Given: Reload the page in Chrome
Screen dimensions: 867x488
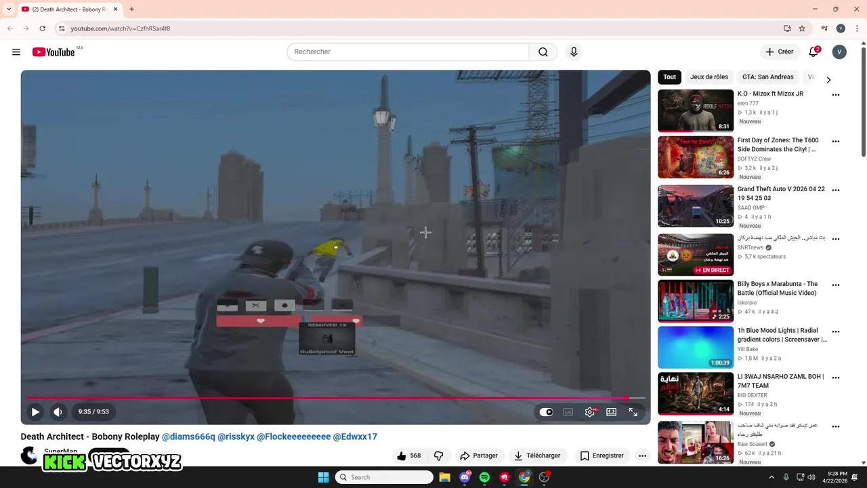Looking at the screenshot, I should tap(42, 28).
